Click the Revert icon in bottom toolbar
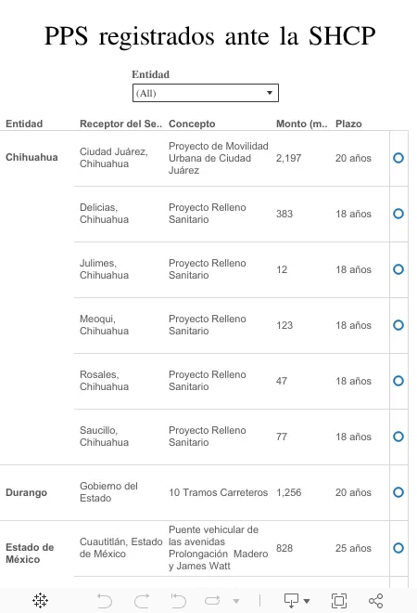The image size is (417, 613). click(179, 601)
